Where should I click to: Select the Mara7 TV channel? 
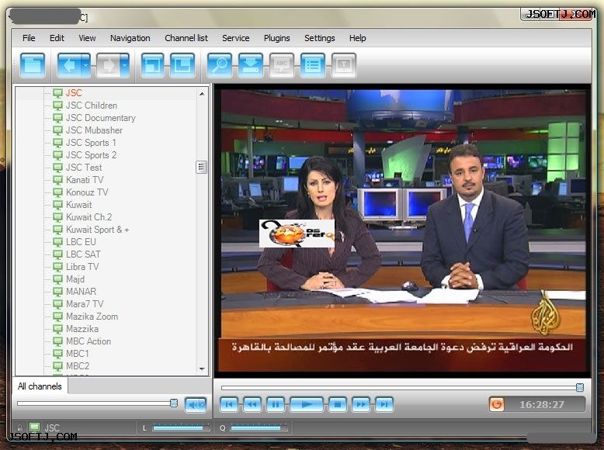click(85, 304)
